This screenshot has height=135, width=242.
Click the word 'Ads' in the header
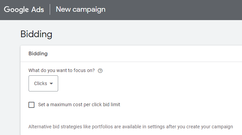[x=38, y=9]
